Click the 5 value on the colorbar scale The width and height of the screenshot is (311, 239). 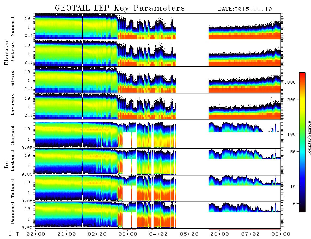point(294,204)
